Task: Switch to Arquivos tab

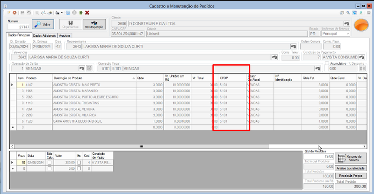Action: tap(65, 35)
